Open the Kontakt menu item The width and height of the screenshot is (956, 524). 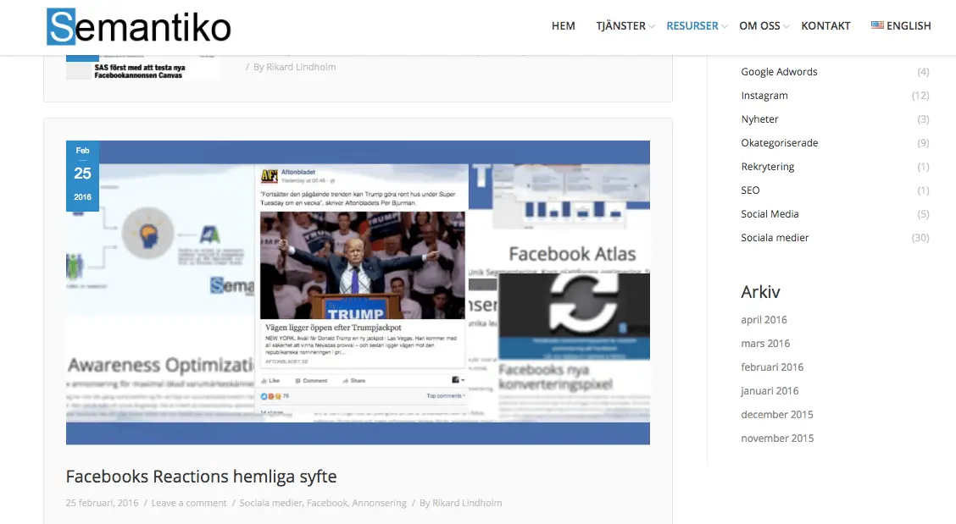[x=825, y=26]
